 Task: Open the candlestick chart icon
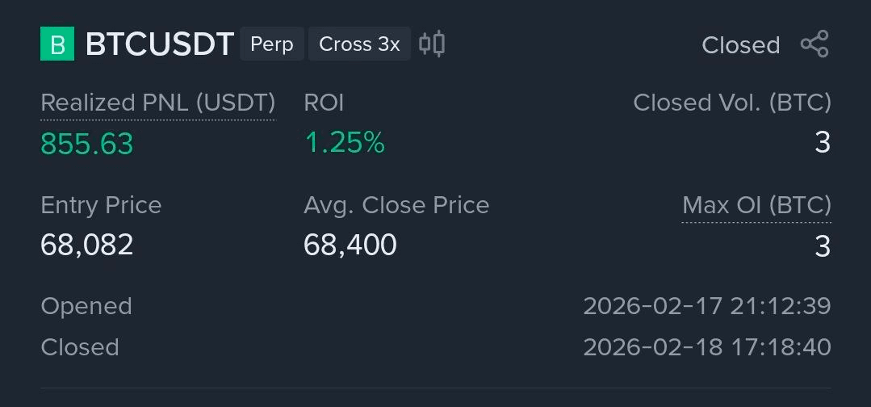click(x=432, y=44)
